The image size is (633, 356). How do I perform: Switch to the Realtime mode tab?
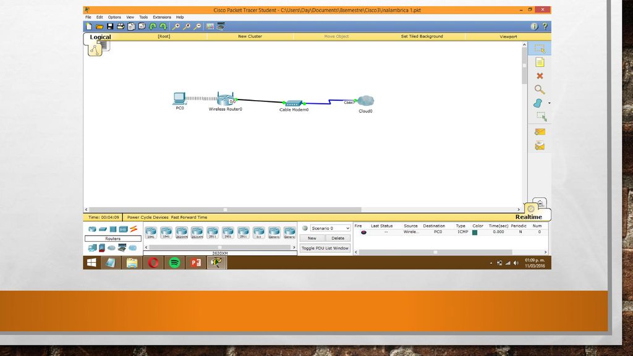(529, 217)
